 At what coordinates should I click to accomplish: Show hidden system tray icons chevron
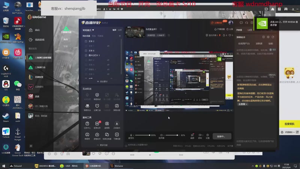click(253, 166)
